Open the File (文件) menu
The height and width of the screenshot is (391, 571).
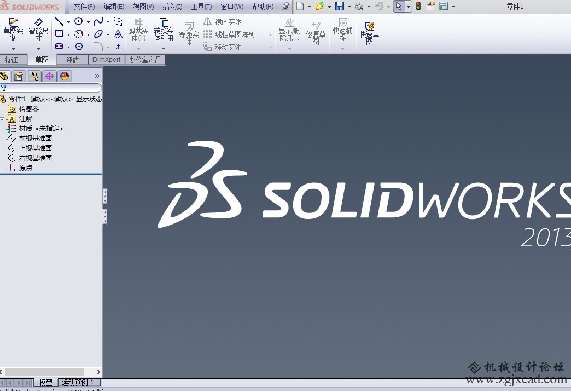84,7
